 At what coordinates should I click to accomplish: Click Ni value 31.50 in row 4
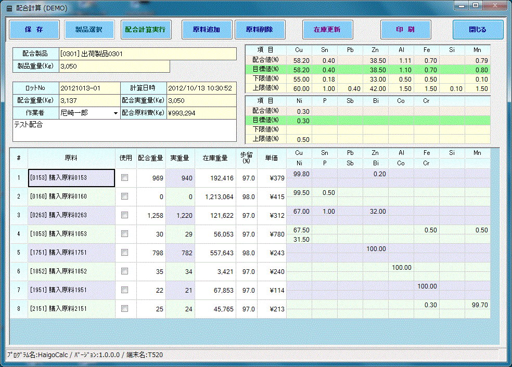point(299,240)
